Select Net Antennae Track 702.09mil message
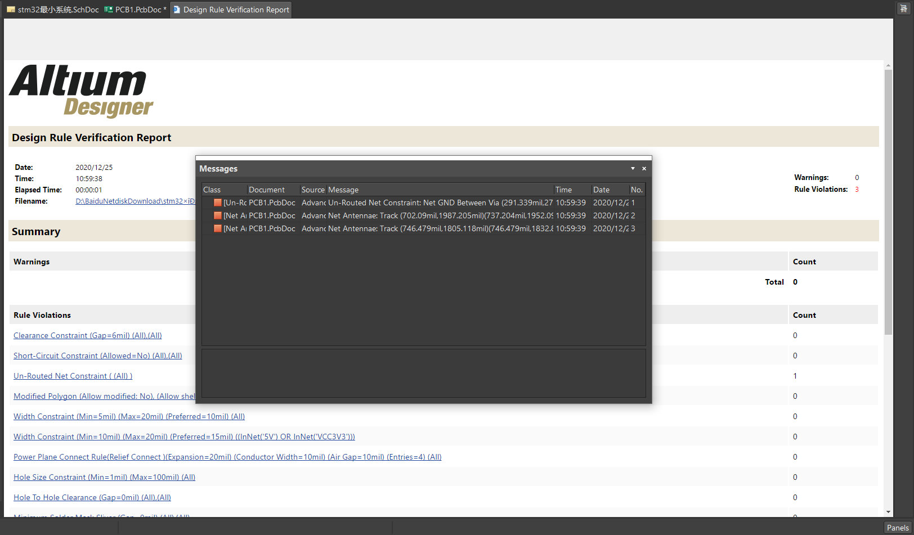The width and height of the screenshot is (914, 535). [423, 215]
